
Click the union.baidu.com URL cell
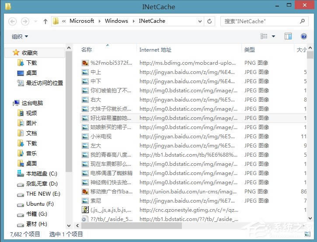click(x=188, y=192)
